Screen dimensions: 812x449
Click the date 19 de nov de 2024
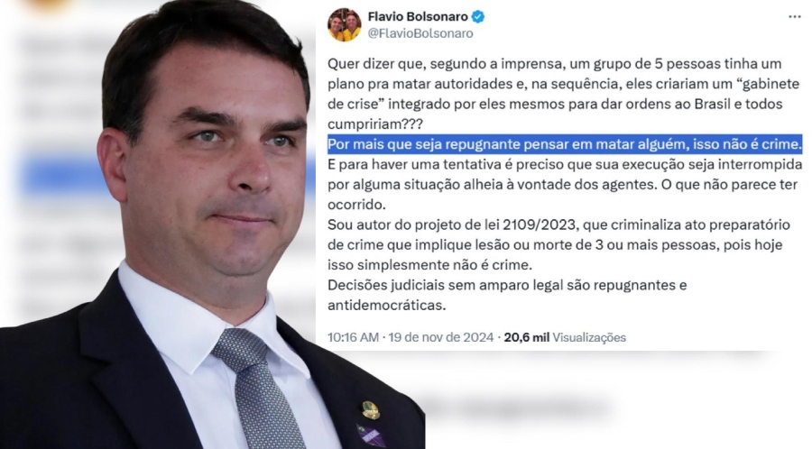coord(440,337)
